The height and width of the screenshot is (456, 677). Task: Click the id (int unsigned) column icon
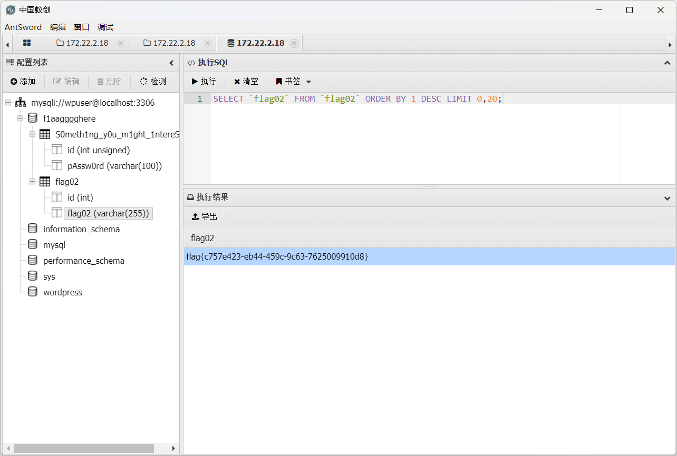coord(57,150)
